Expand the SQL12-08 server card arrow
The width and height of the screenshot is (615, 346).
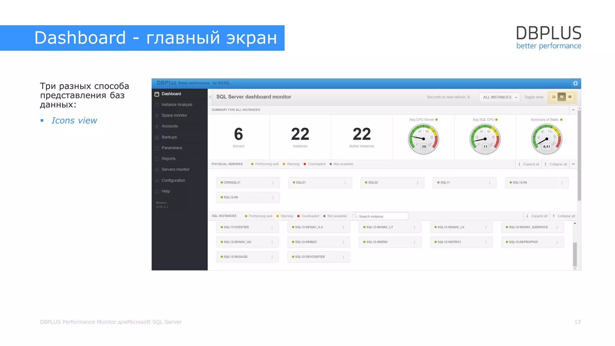273,197
